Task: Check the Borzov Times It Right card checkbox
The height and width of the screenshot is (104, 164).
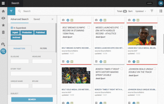Action: coord(122,69)
